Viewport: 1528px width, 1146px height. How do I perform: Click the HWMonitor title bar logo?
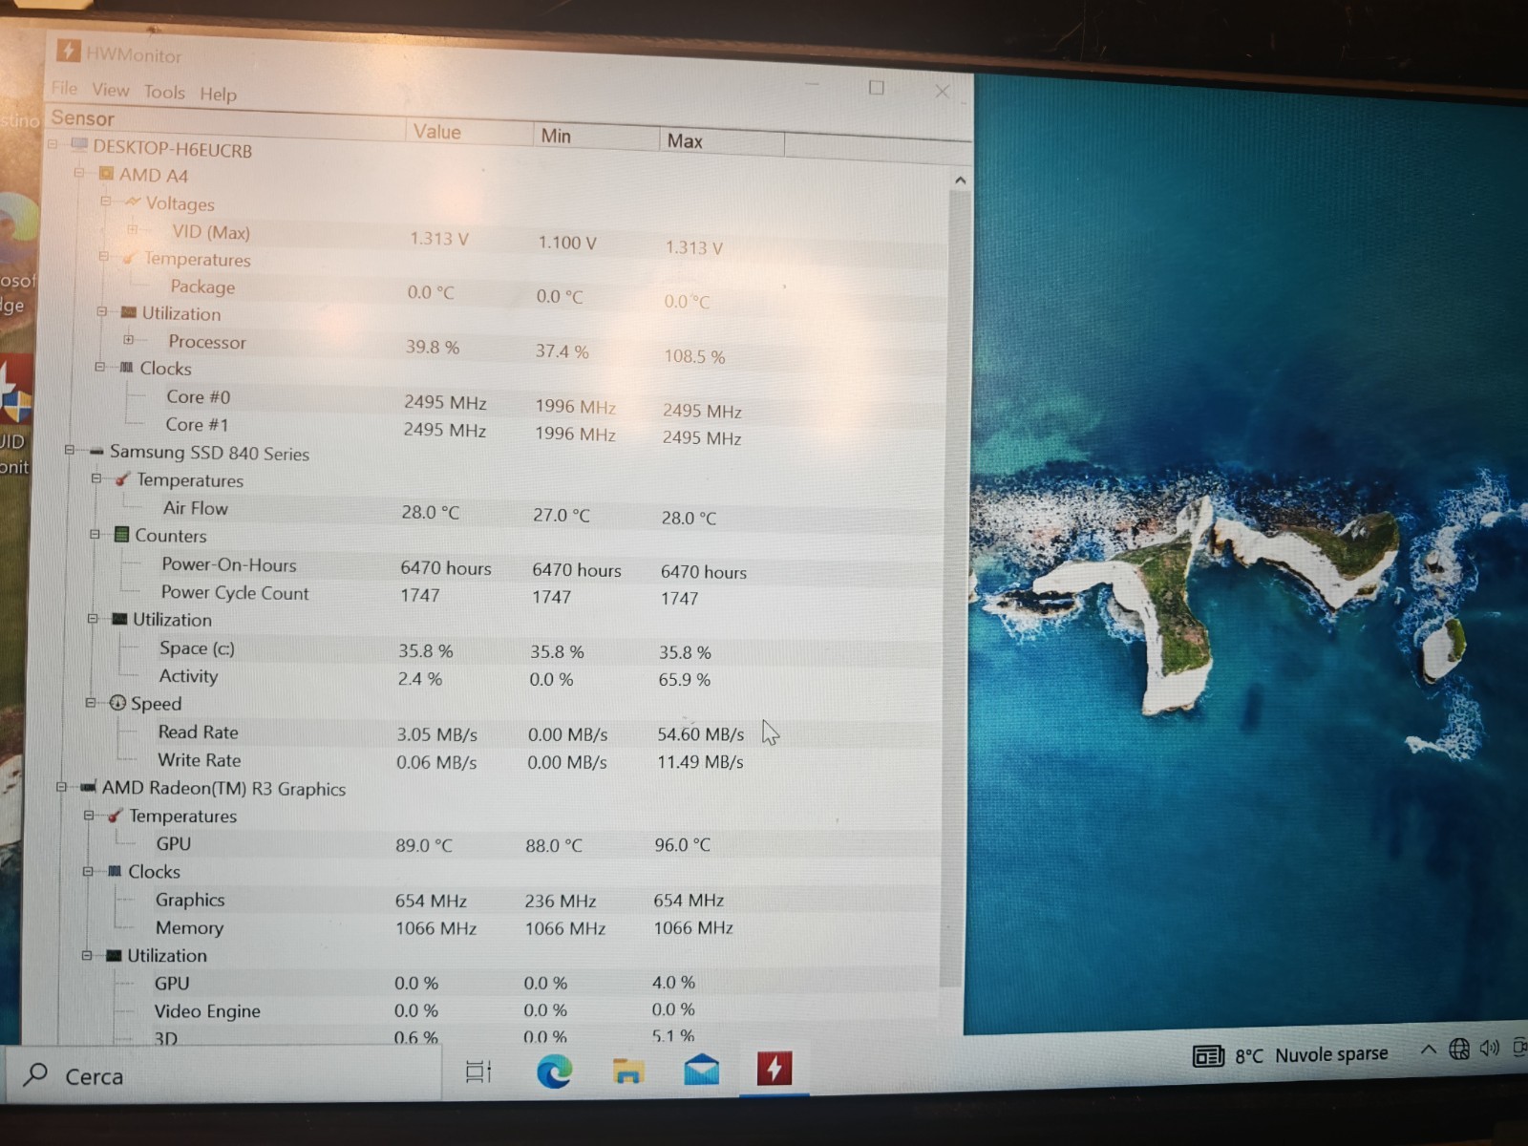68,50
